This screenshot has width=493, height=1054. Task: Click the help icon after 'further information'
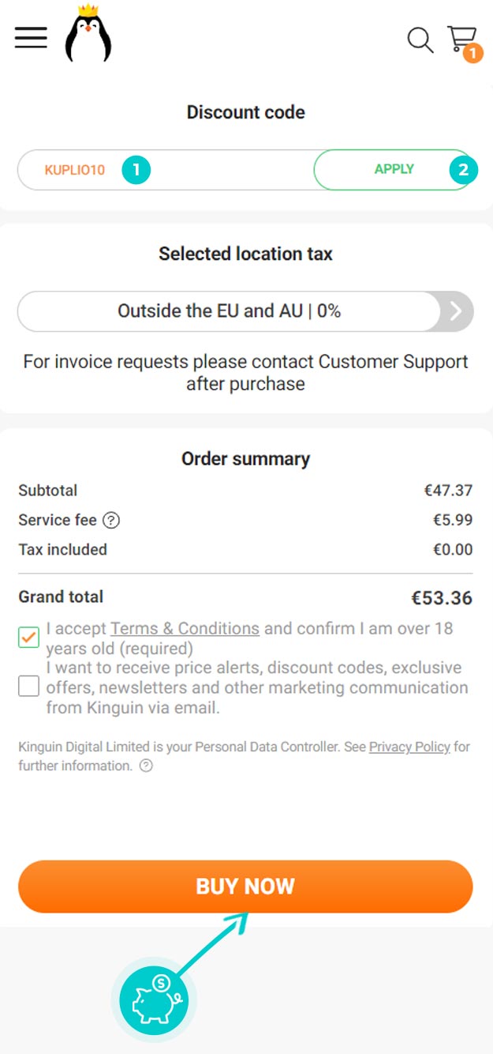click(146, 766)
